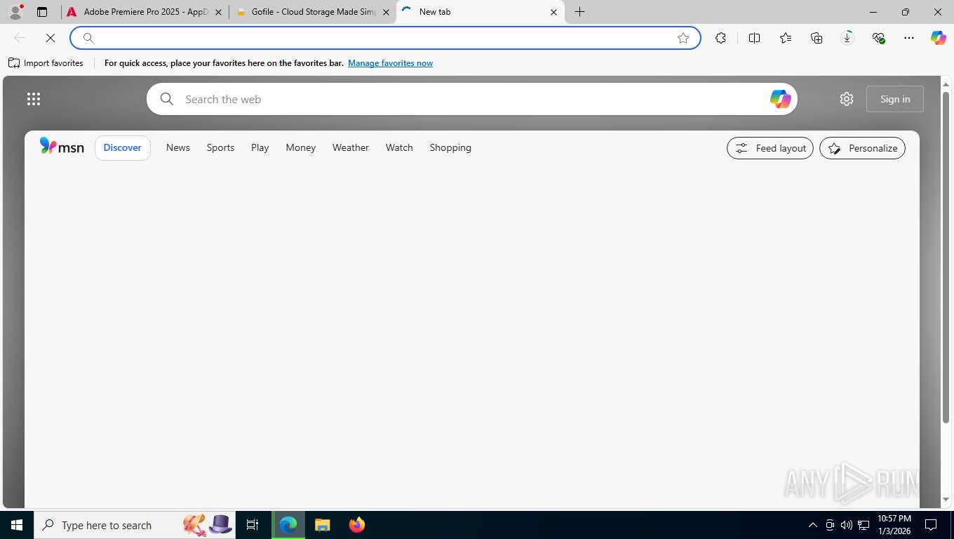Open the News section
The width and height of the screenshot is (954, 539).
tap(178, 147)
